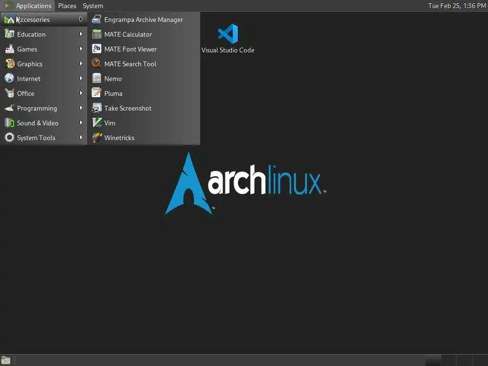Click the Office category icon
488x366 pixels.
(x=10, y=93)
